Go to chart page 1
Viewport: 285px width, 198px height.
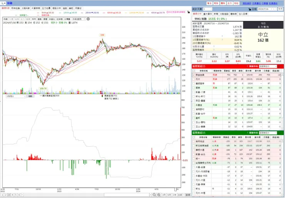pos(2,195)
